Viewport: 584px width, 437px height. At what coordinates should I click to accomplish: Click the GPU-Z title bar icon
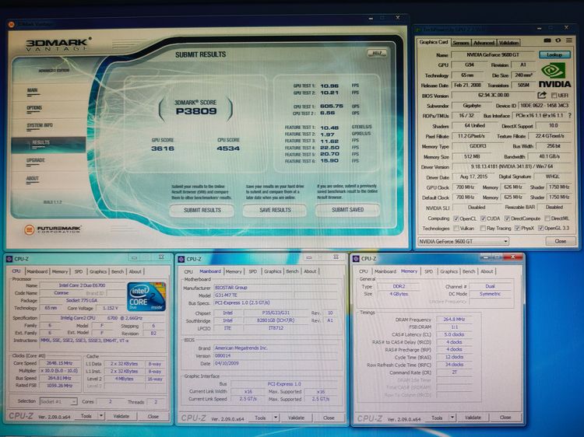tap(418, 29)
